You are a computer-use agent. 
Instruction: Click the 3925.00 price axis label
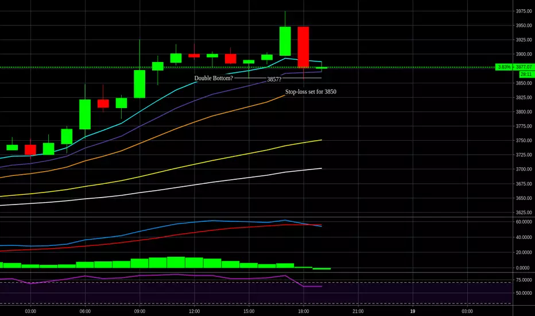[x=524, y=40]
